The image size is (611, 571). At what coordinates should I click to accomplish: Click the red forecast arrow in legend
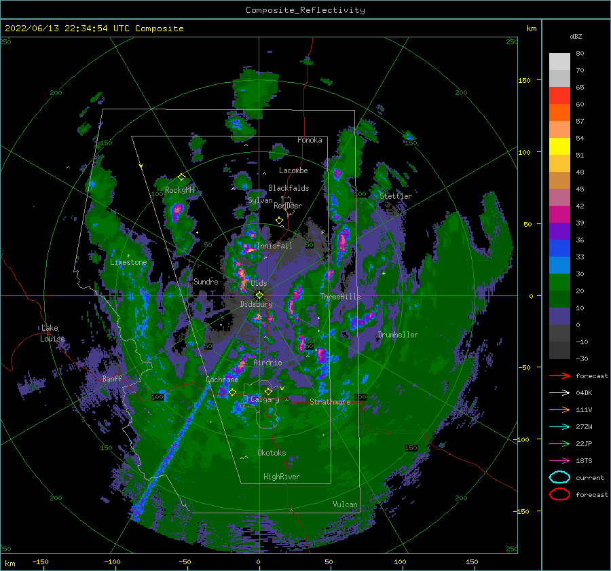559,375
